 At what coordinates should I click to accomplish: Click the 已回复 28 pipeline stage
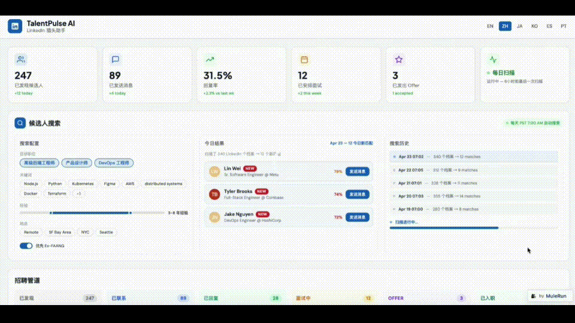click(241, 298)
